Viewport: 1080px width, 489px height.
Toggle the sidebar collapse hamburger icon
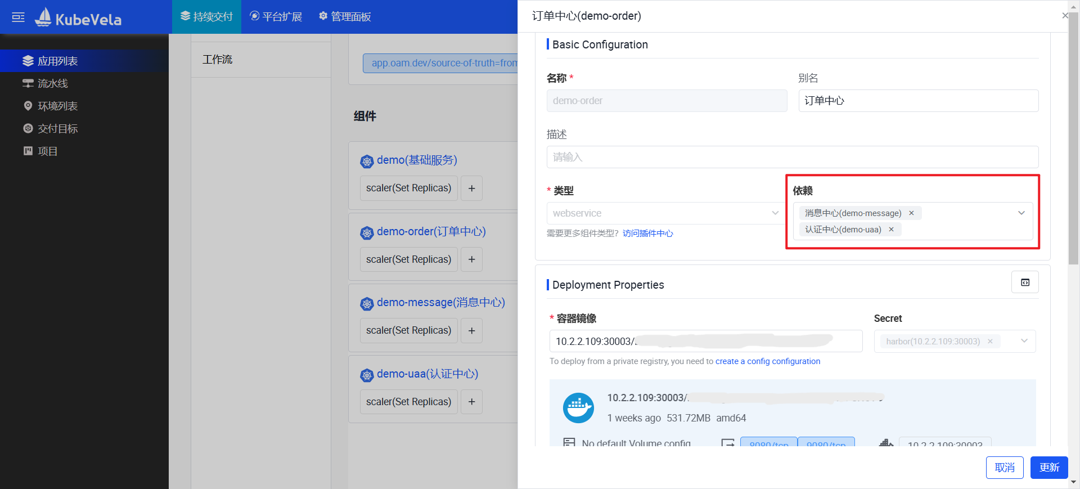[18, 17]
